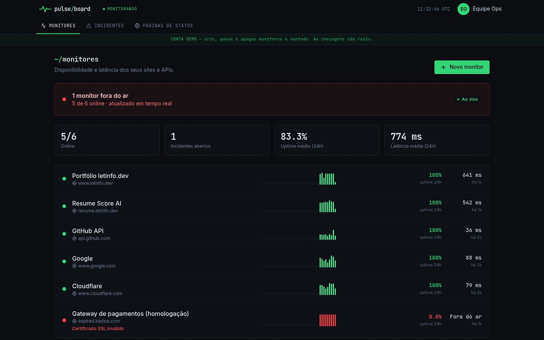This screenshot has width=544, height=340.
Task: Click the globe icon beside api.github.com
Action: coord(74,238)
